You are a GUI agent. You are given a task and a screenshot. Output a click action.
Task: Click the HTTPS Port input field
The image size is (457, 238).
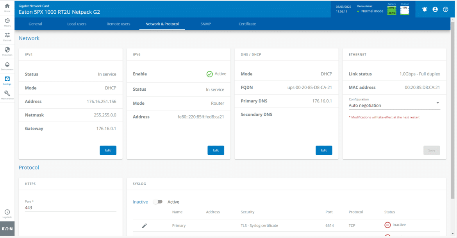[x=71, y=208]
